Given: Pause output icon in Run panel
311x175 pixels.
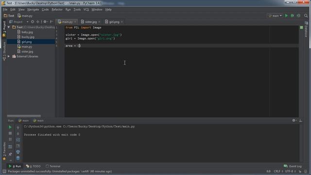Looking at the screenshot, I should click(10, 140).
